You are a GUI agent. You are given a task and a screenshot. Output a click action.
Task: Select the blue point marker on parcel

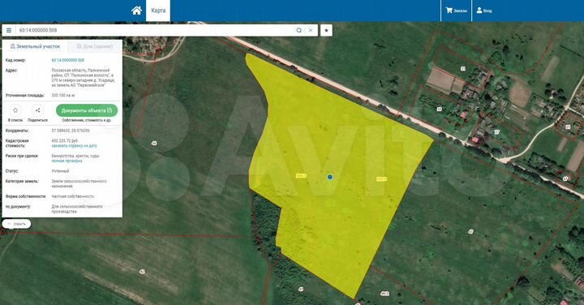pos(330,177)
